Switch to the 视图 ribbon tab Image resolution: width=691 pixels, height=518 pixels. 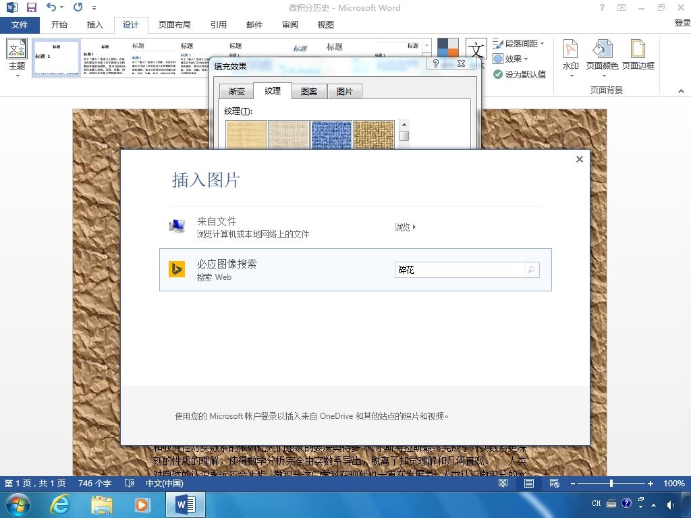(326, 25)
